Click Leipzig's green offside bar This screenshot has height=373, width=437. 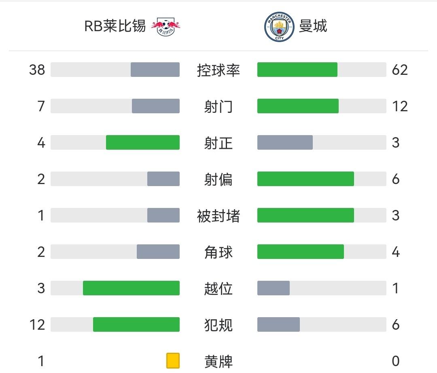(131, 288)
